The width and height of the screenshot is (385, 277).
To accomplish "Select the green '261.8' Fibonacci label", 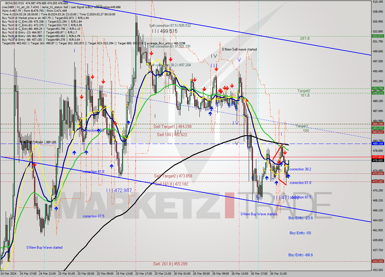I will point(305,39).
